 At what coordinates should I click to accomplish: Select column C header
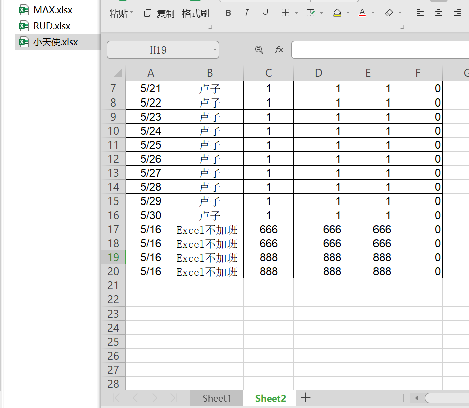click(268, 73)
